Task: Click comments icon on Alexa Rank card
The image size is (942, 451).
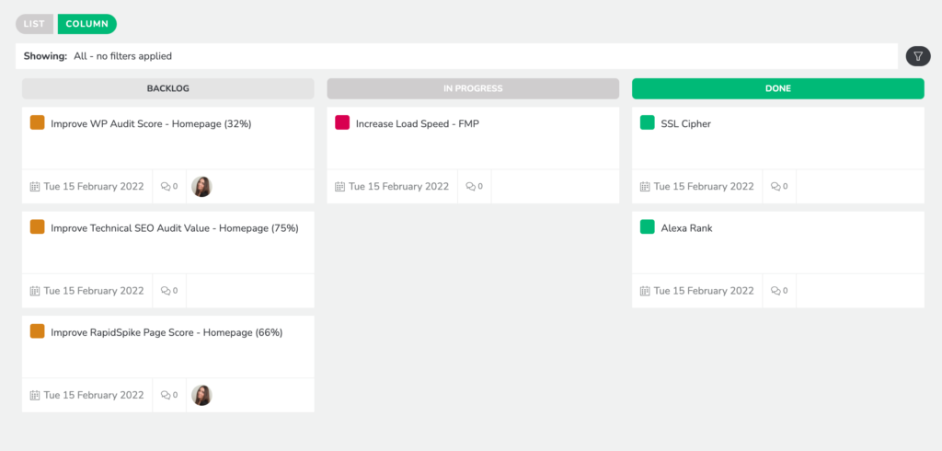Action: pyautogui.click(x=775, y=291)
